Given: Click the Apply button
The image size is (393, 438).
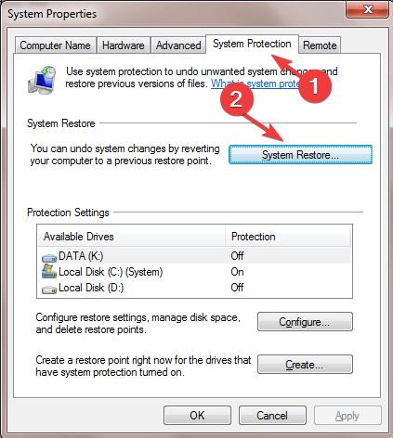Looking at the screenshot, I should tap(347, 416).
